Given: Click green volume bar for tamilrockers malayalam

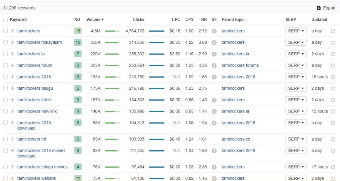Looking at the screenshot, I should tap(113, 43).
